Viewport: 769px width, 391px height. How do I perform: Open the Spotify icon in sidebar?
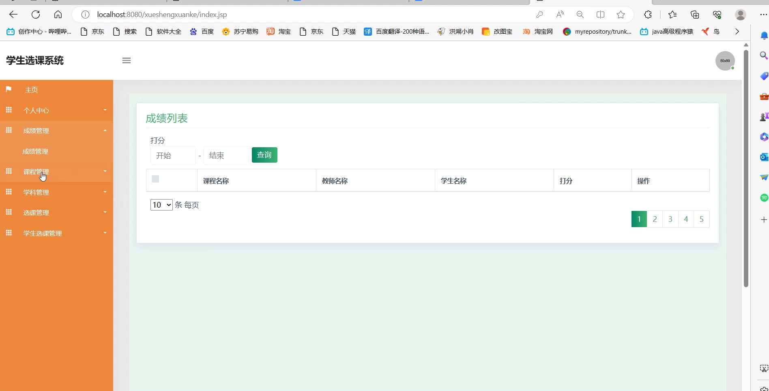point(764,198)
